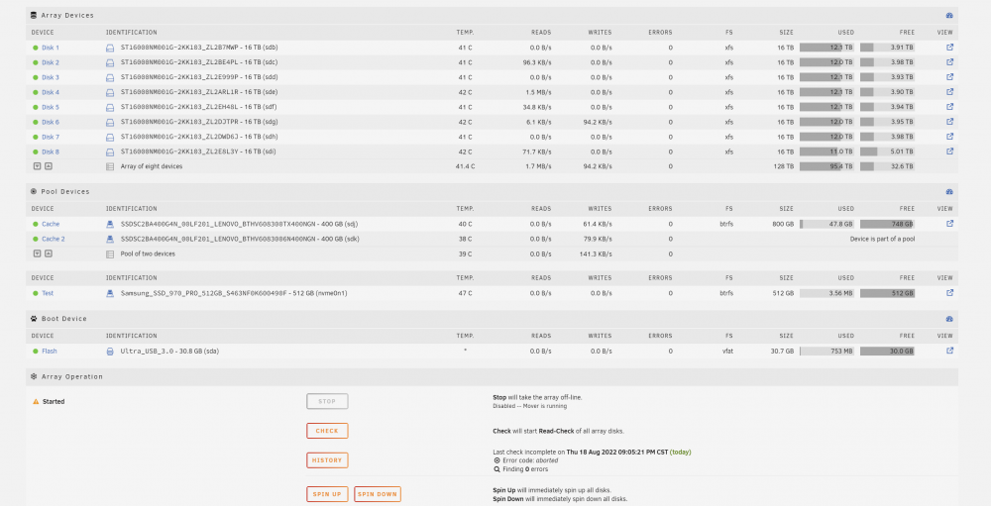Click the drive icon next to ZL2E8L3Y (sdi)
Viewport: 991px width, 506px height.
[110, 152]
